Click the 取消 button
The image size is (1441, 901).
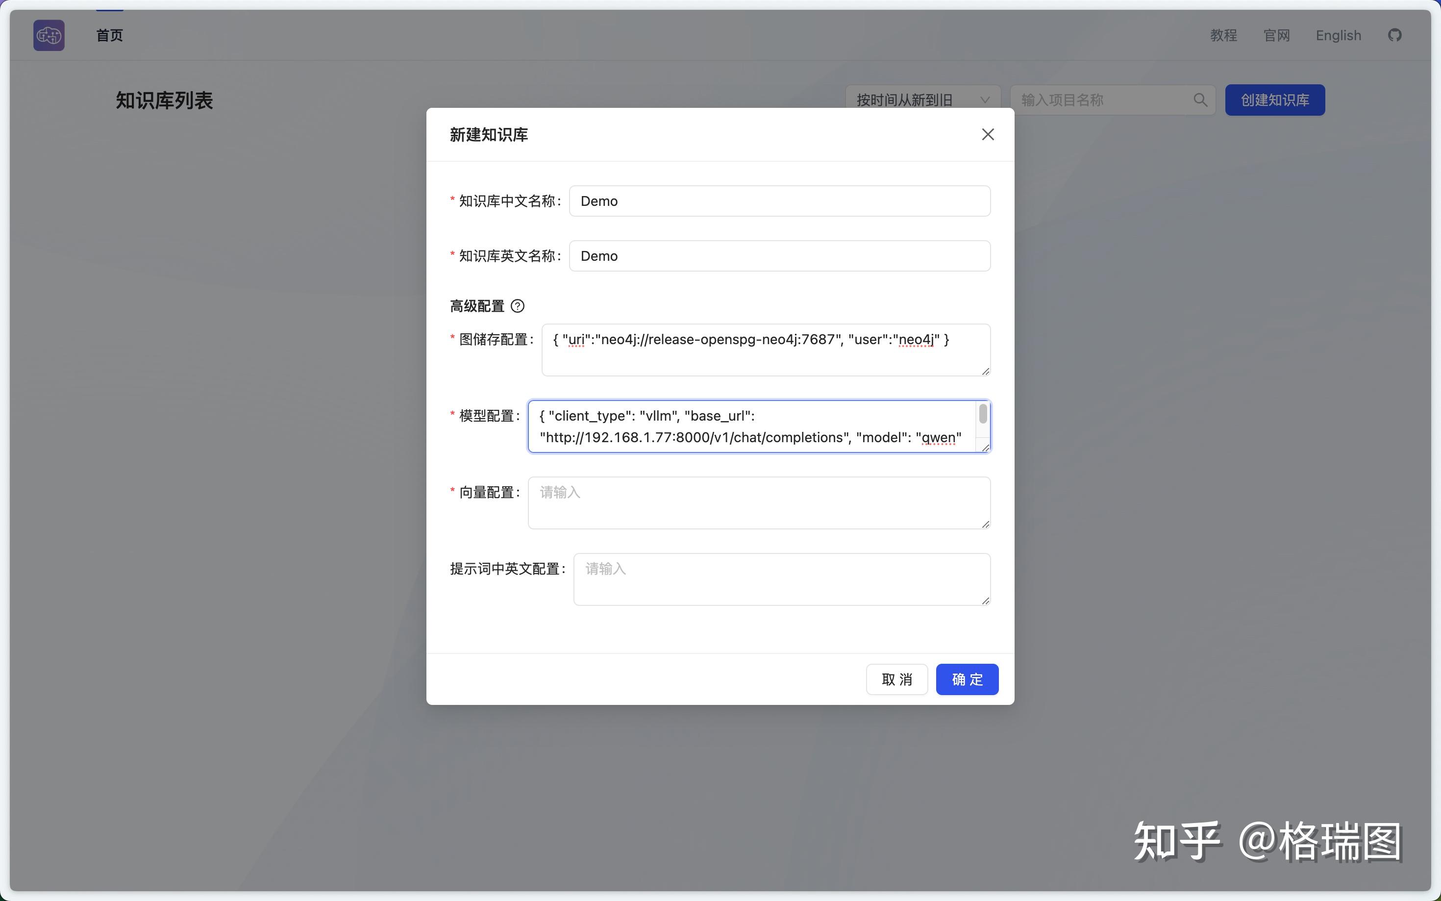click(x=896, y=679)
